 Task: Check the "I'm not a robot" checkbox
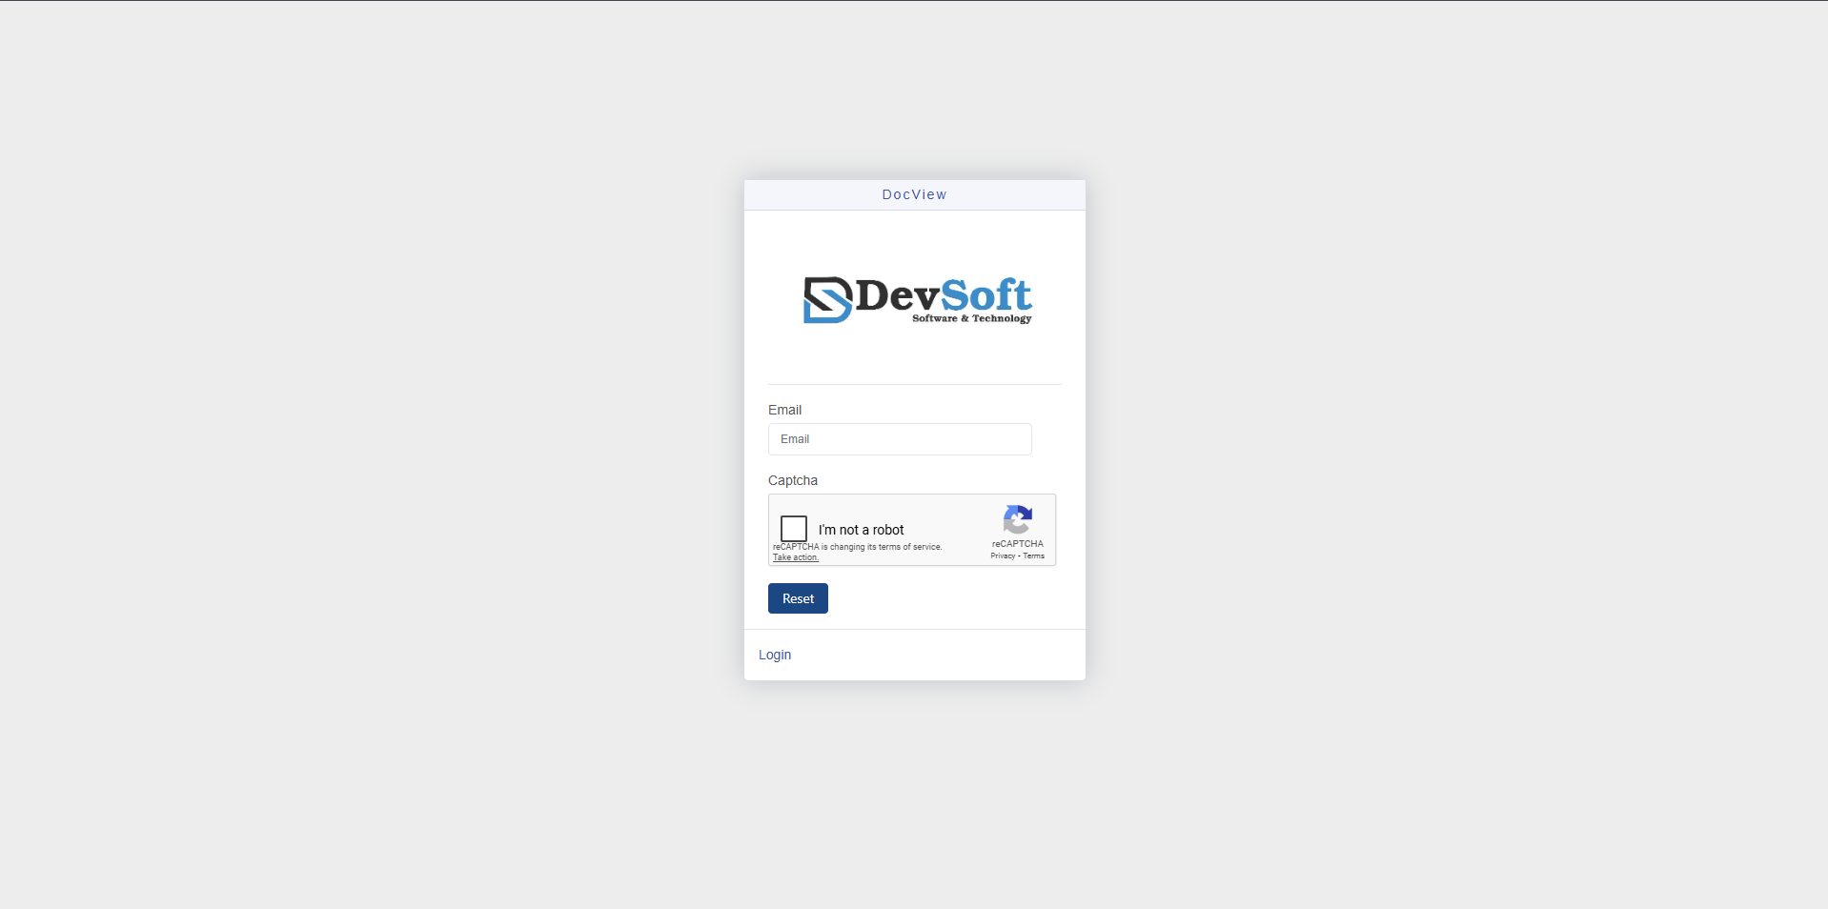coord(794,529)
